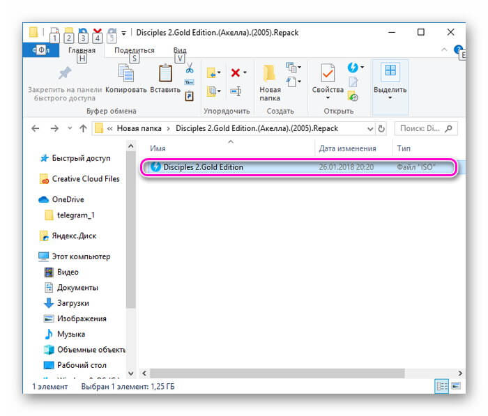Collapse the ribbon with the chevron

(445, 50)
